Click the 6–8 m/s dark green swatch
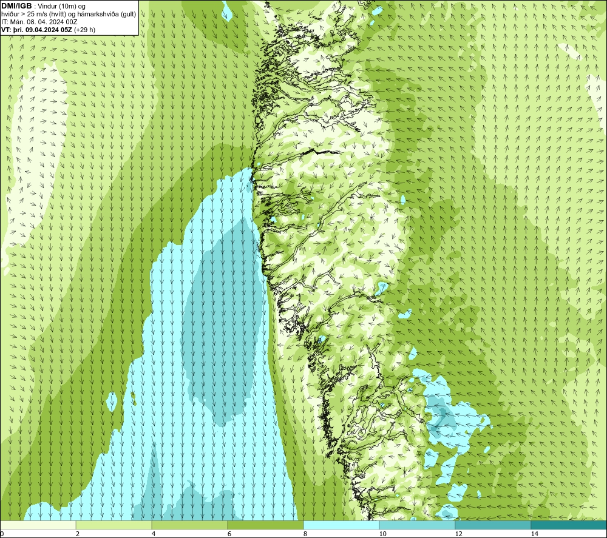The width and height of the screenshot is (607, 538). pyautogui.click(x=266, y=525)
